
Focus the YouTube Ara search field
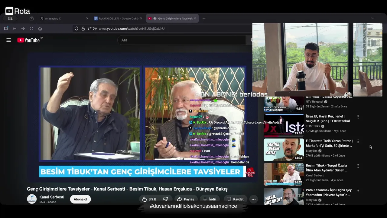pos(181,40)
